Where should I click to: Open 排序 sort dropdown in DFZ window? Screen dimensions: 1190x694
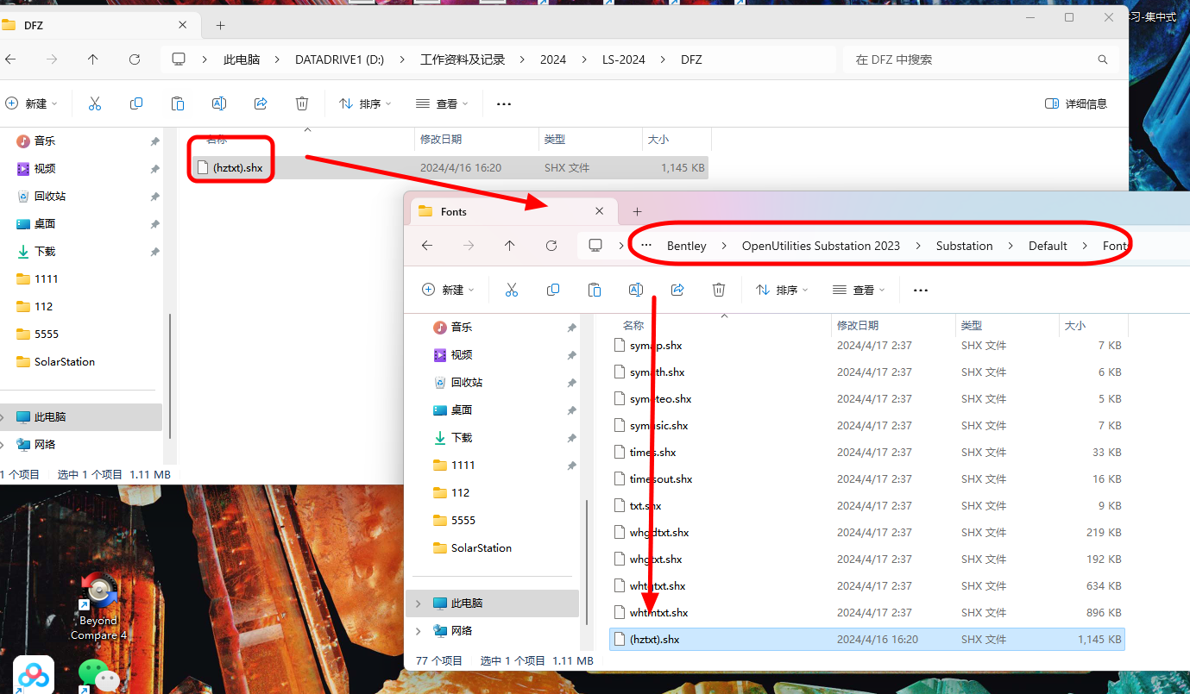coord(364,103)
